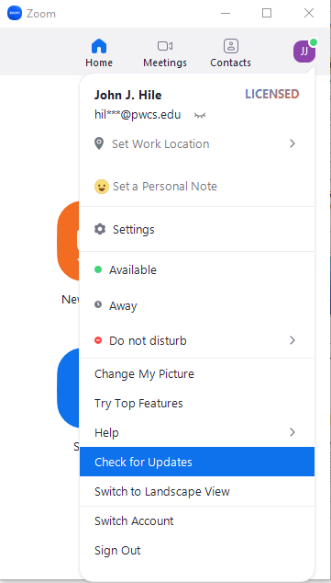The height and width of the screenshot is (583, 331).
Task: Click the JJ profile avatar
Action: (x=304, y=51)
